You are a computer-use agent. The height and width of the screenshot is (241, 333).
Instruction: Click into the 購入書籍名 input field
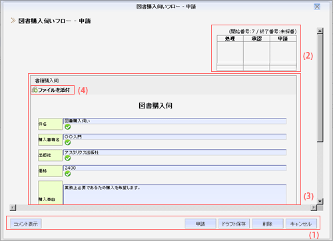(x=174, y=136)
